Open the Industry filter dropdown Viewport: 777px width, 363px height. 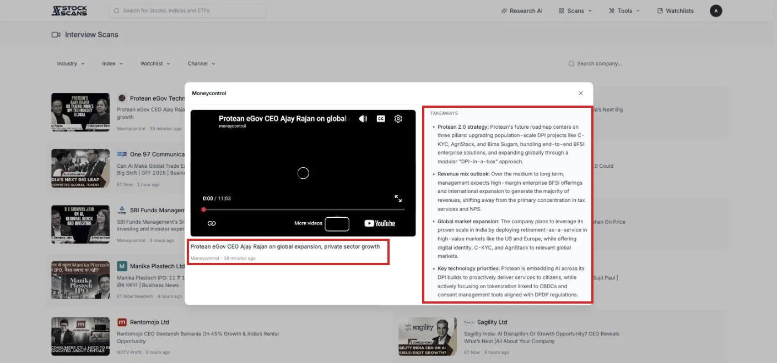tap(71, 63)
